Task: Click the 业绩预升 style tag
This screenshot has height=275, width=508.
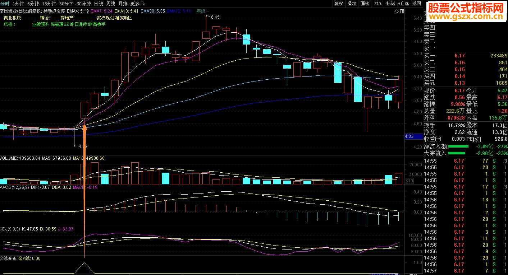Action: (x=41, y=24)
